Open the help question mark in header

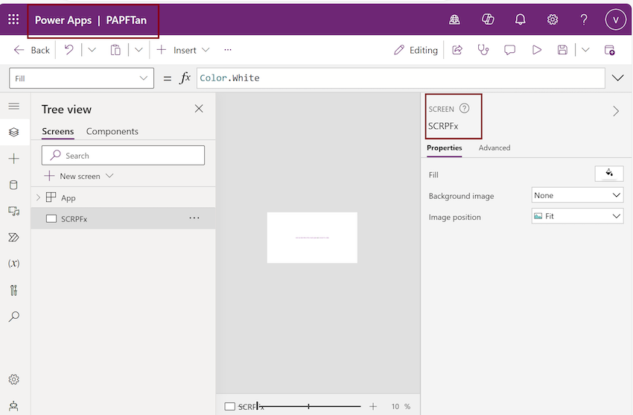pyautogui.click(x=584, y=19)
